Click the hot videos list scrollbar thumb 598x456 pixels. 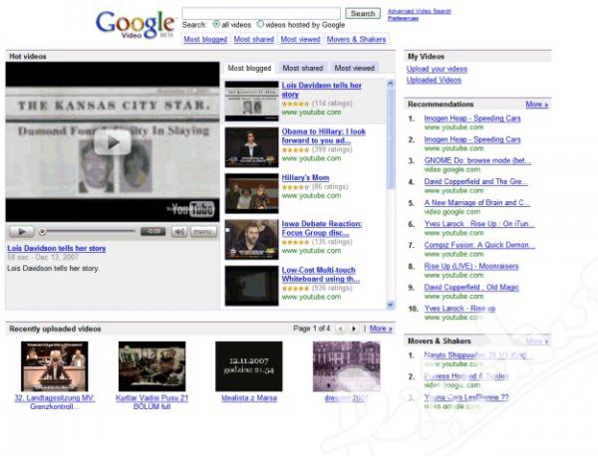tap(390, 137)
